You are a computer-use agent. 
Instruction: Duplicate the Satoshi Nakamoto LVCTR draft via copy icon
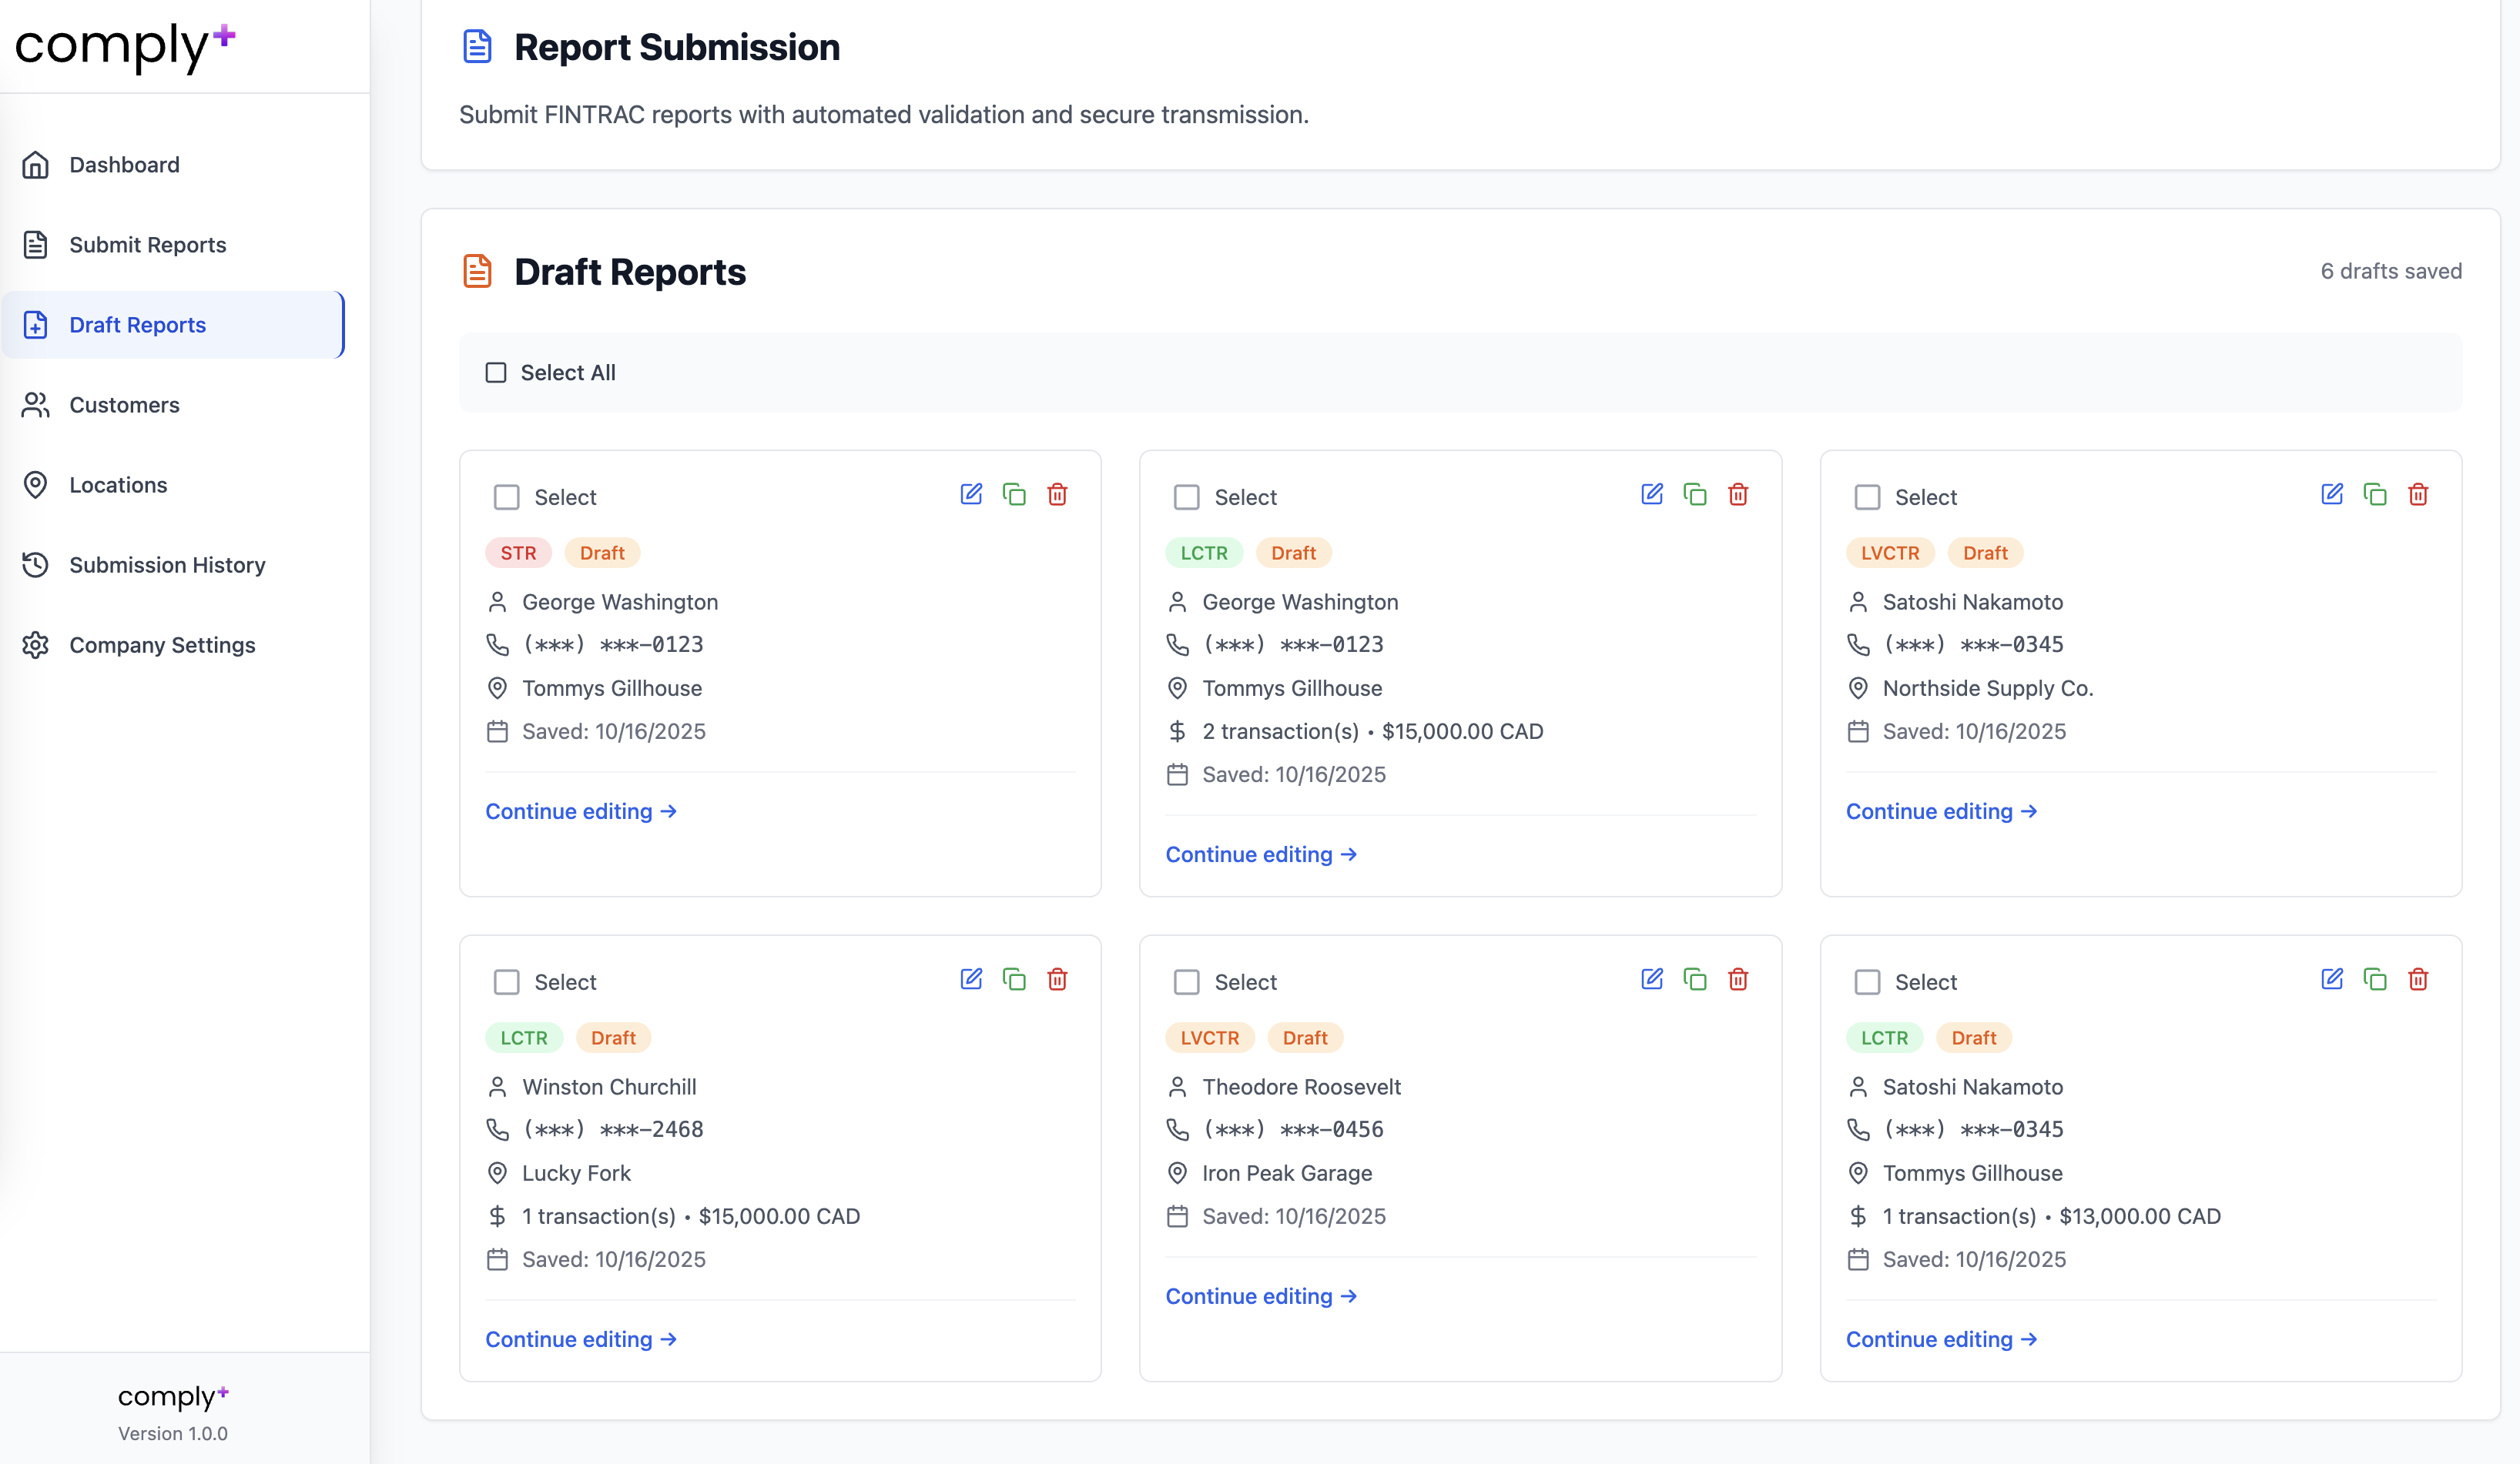point(2375,493)
